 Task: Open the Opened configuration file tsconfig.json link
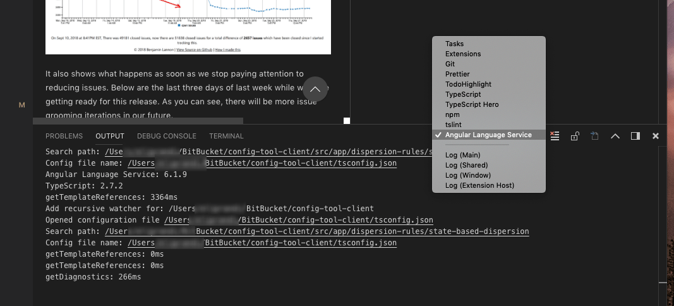pos(299,220)
